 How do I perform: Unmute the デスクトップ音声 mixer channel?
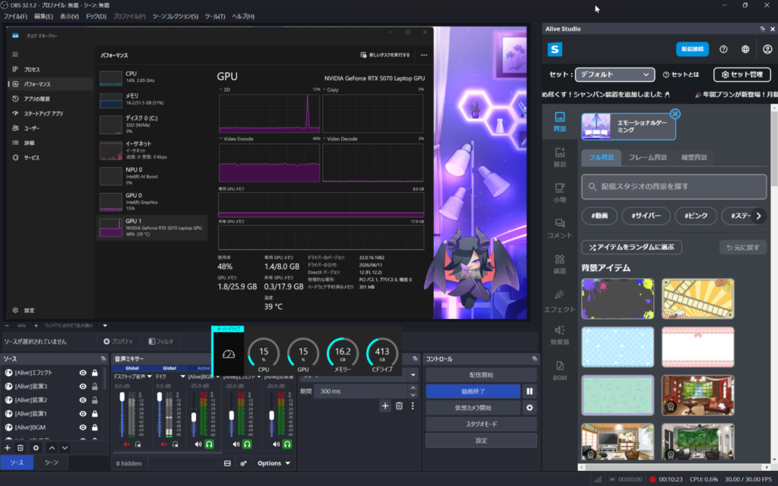click(127, 444)
